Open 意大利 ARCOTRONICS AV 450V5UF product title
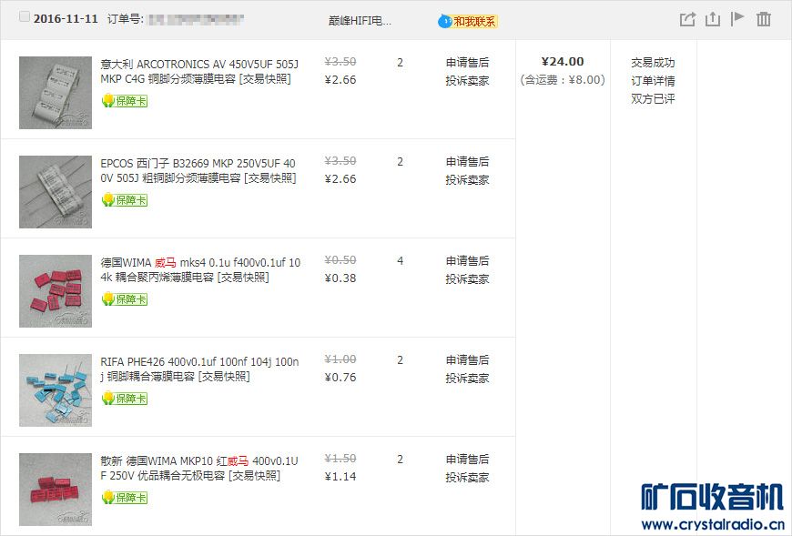 (x=199, y=72)
